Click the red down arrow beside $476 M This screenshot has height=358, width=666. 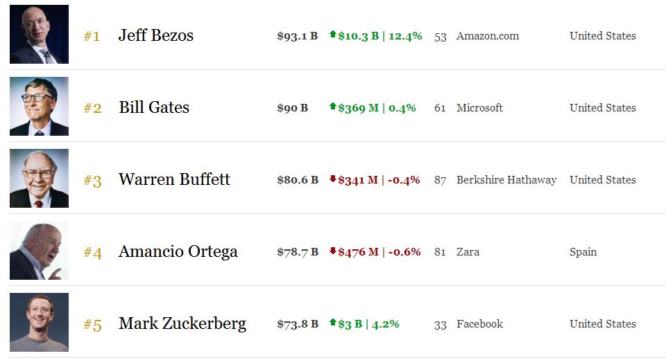(333, 251)
